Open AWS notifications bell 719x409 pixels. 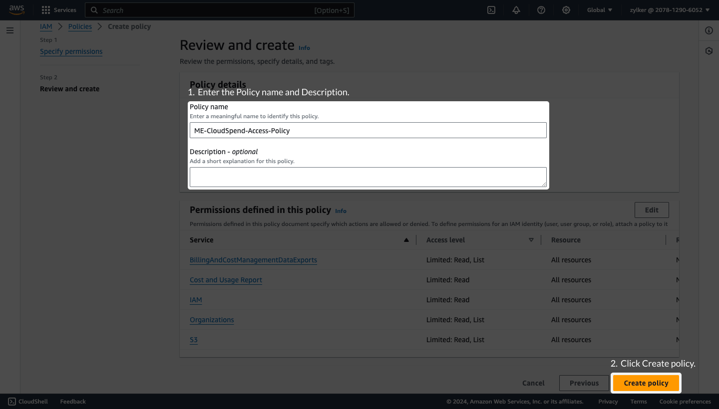516,10
